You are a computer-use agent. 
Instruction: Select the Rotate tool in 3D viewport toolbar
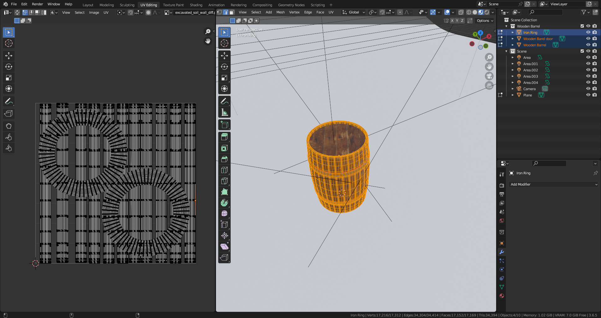tap(224, 67)
